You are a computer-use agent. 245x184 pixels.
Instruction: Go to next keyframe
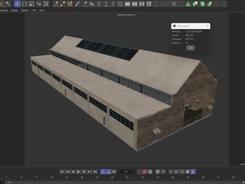90,172
